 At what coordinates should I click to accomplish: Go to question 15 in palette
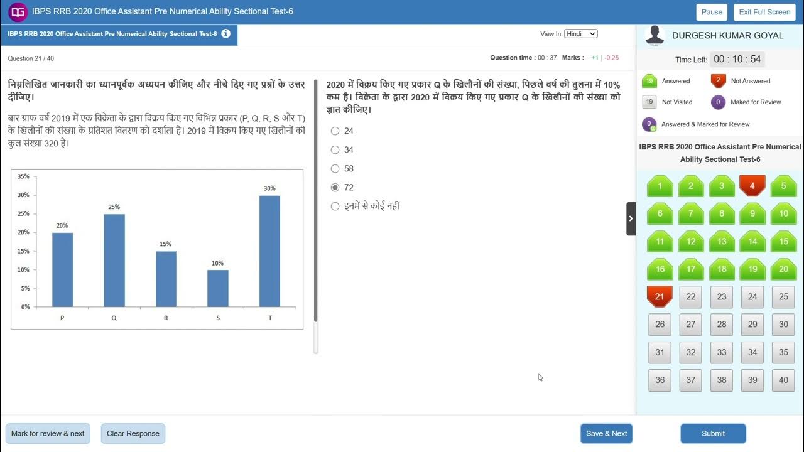point(783,241)
